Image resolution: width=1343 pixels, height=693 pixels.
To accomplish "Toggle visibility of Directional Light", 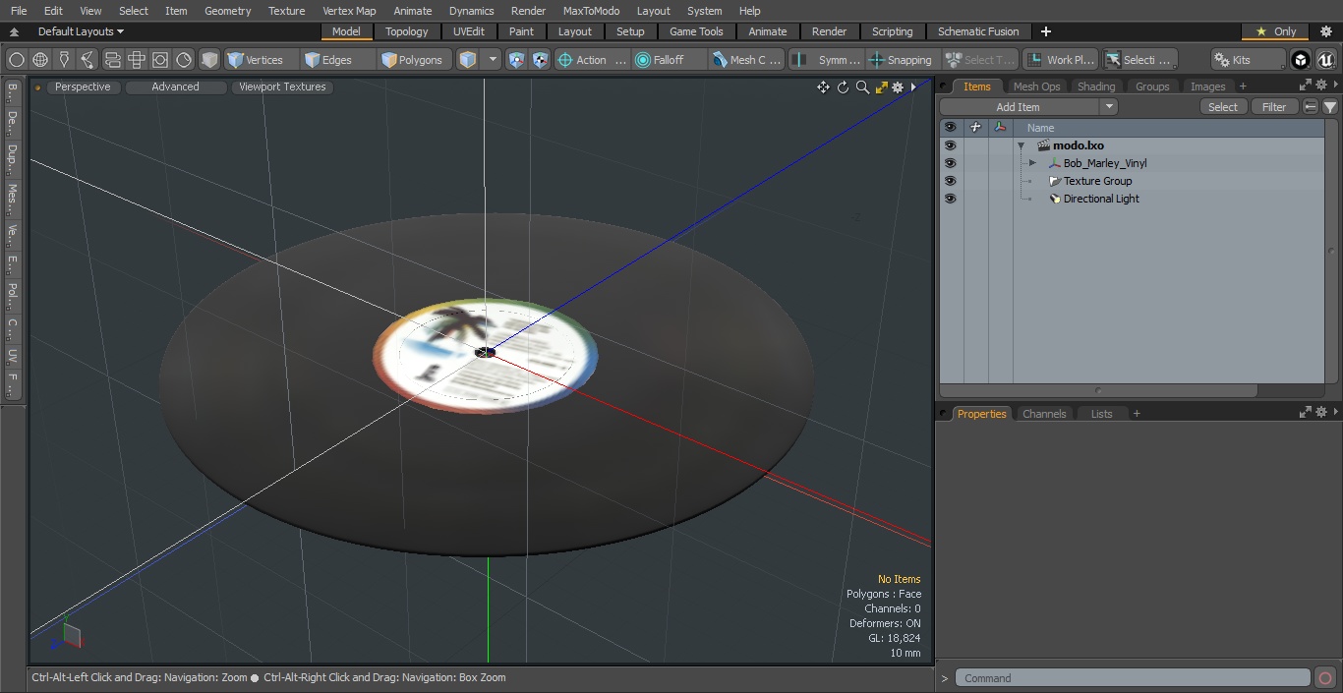I will (x=950, y=199).
